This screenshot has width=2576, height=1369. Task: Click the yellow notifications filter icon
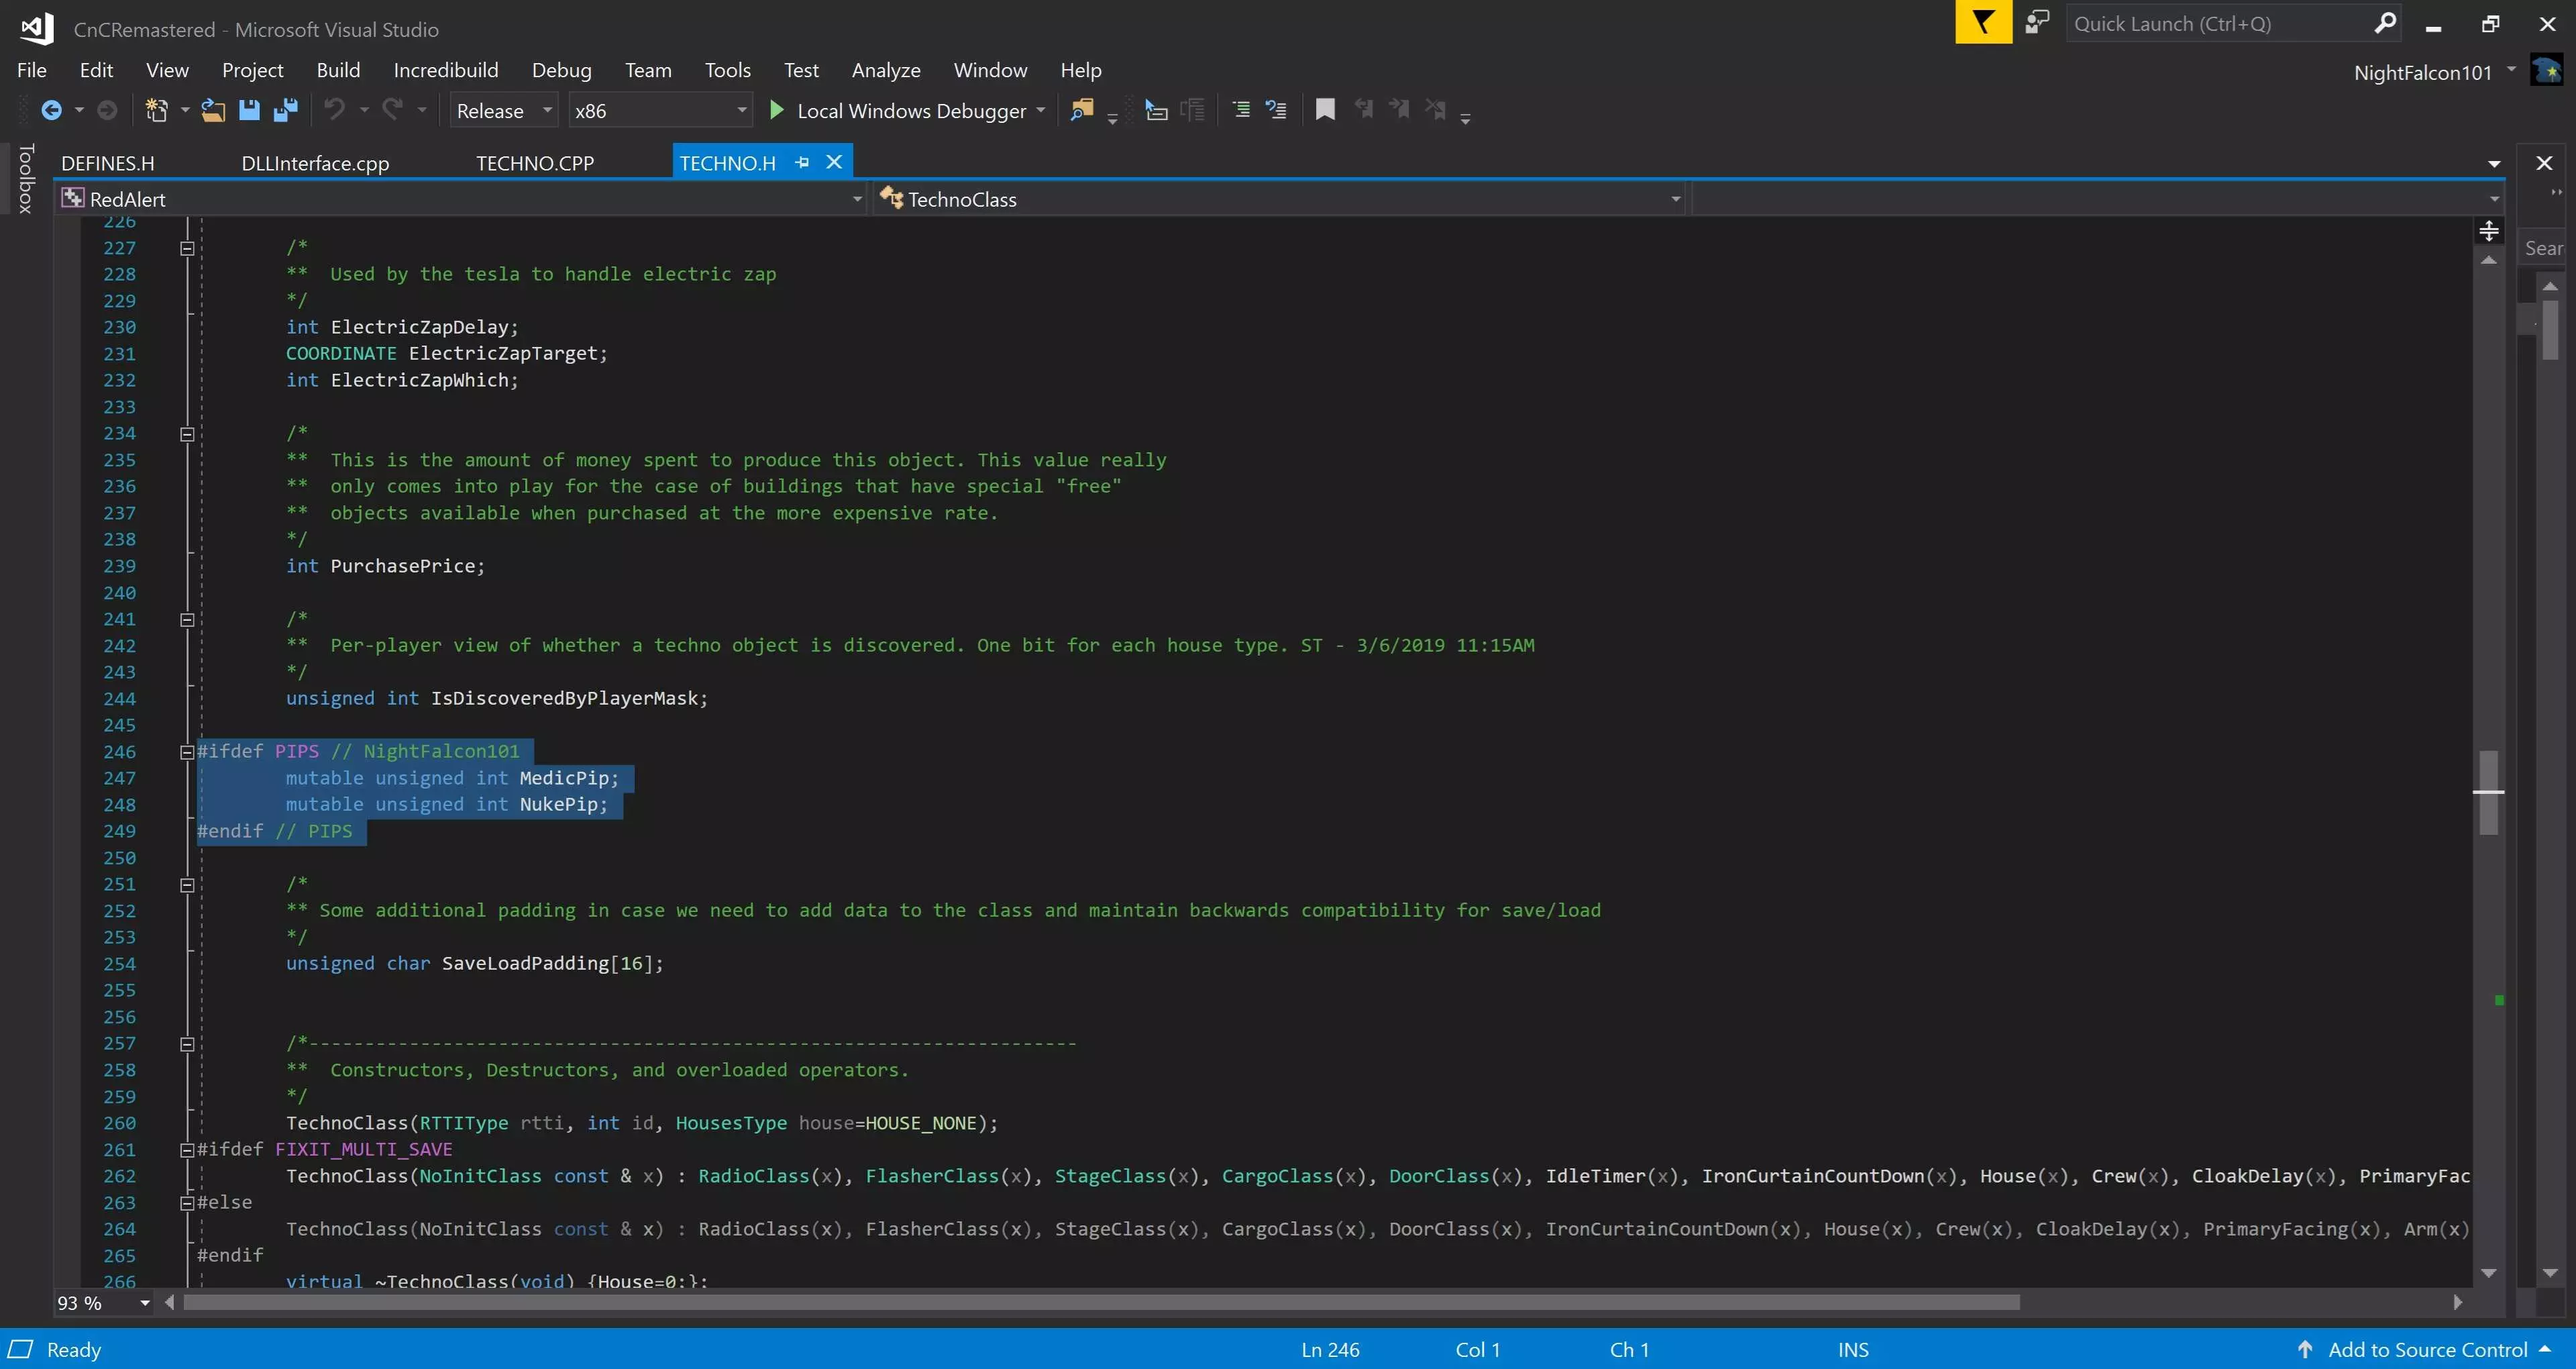pos(1983,22)
